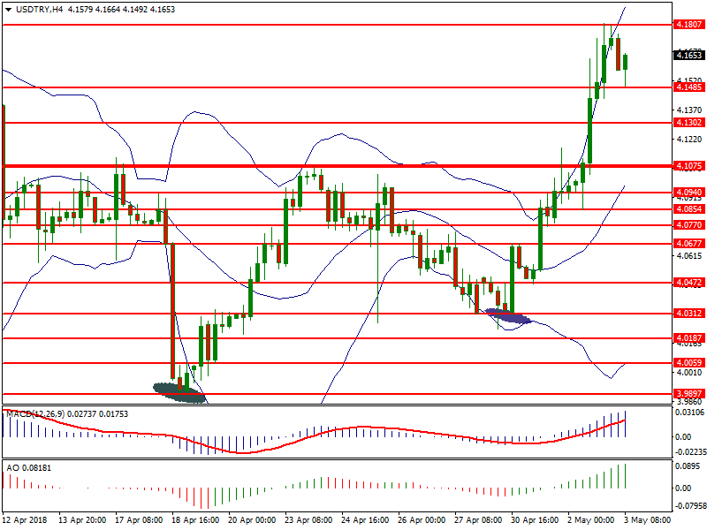Select the 20 Apr 00:00 time label
707x530 pixels.
[x=252, y=521]
